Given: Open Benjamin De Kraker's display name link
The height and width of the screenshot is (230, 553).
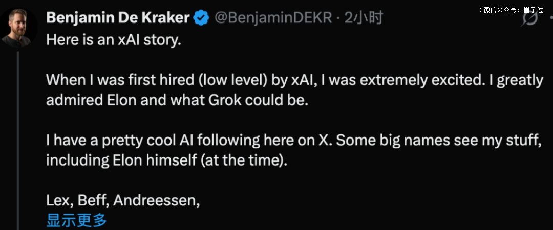Looking at the screenshot, I should click(118, 18).
